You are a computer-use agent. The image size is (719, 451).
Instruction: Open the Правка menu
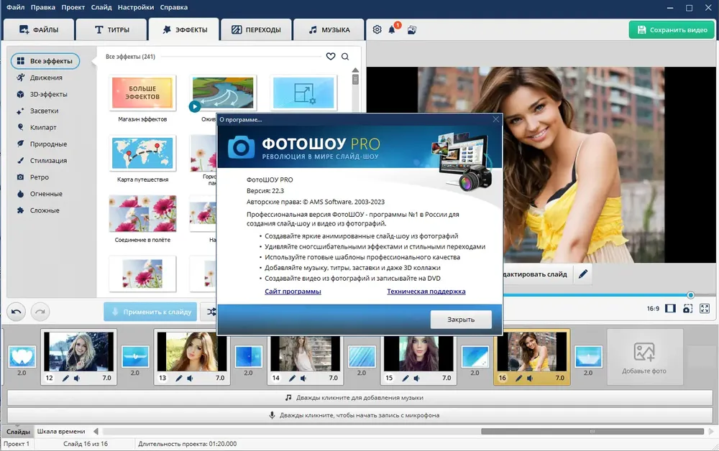coord(43,7)
